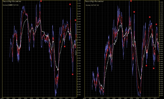Click the 0.300 axis value on the Nasdaq 100 chart
Viewport: 164px width, 99px height.
(161, 73)
